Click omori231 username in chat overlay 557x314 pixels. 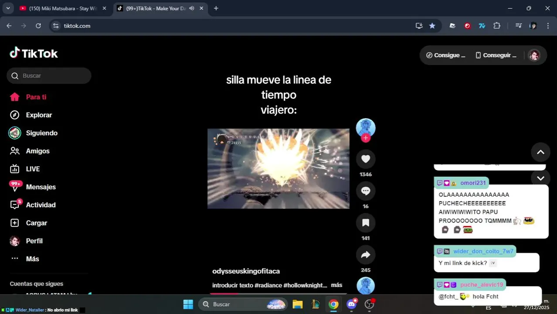point(473,183)
